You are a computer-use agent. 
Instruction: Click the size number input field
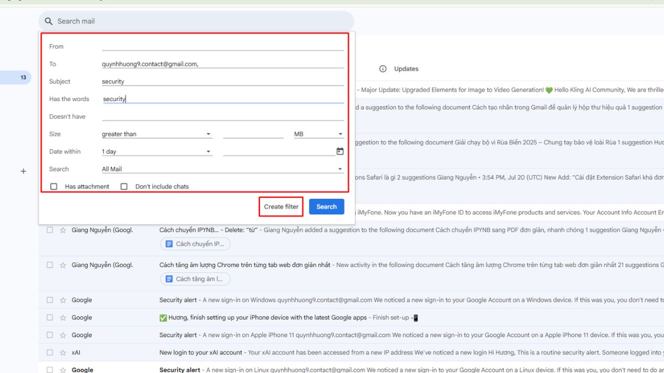tap(253, 134)
